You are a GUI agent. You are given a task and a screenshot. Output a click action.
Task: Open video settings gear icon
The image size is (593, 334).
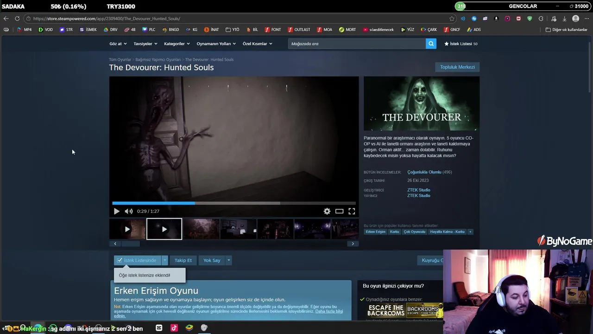pyautogui.click(x=327, y=211)
